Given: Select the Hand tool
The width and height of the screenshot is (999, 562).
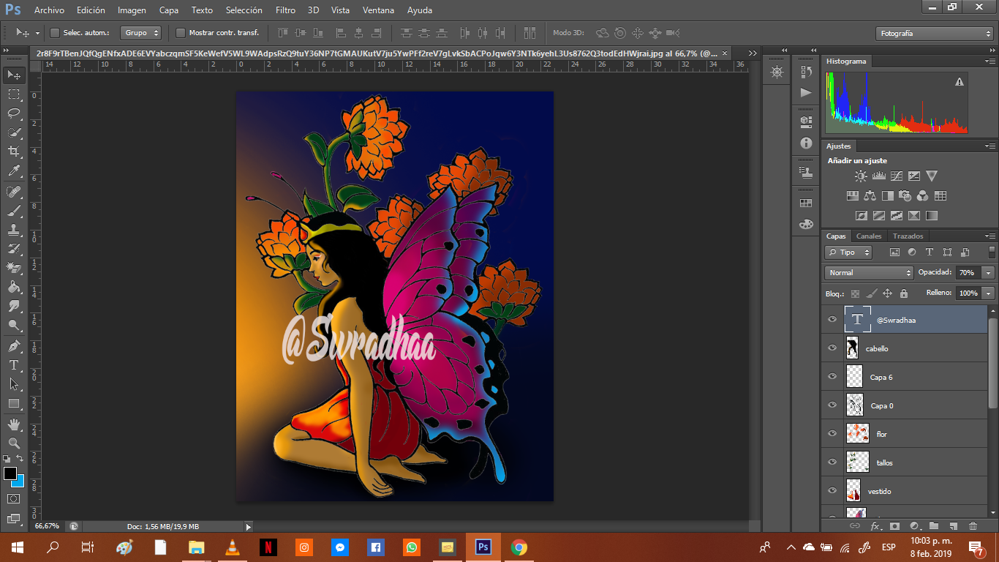Looking at the screenshot, I should click(14, 424).
